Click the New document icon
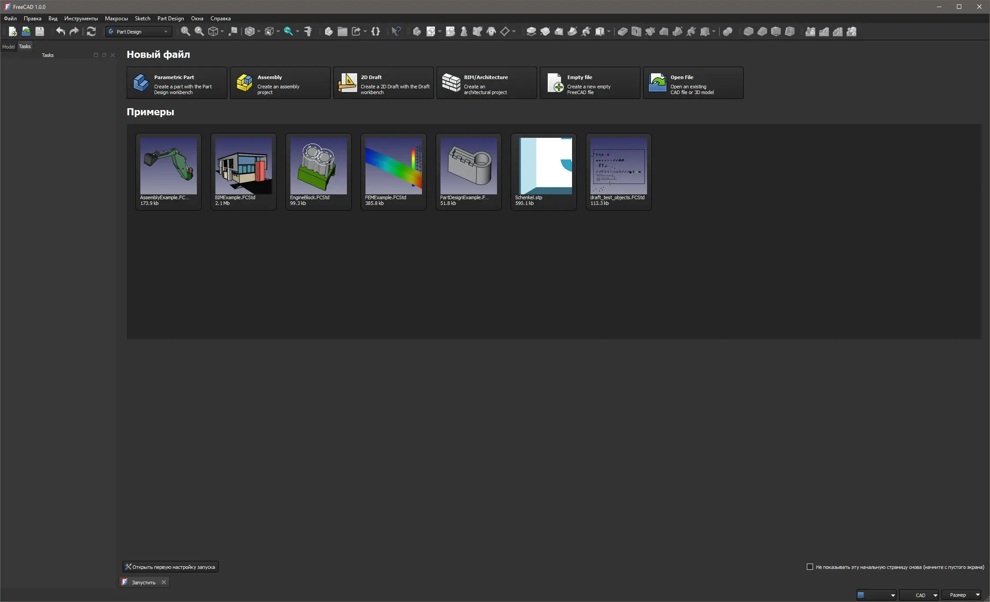This screenshot has width=990, height=602. [13, 31]
